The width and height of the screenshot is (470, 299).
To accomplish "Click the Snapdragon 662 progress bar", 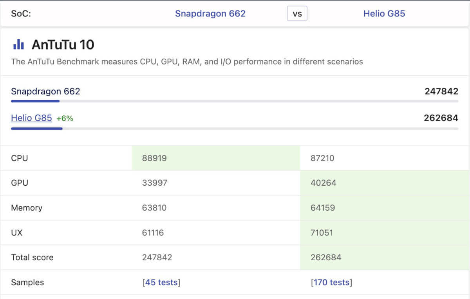I will click(235, 101).
